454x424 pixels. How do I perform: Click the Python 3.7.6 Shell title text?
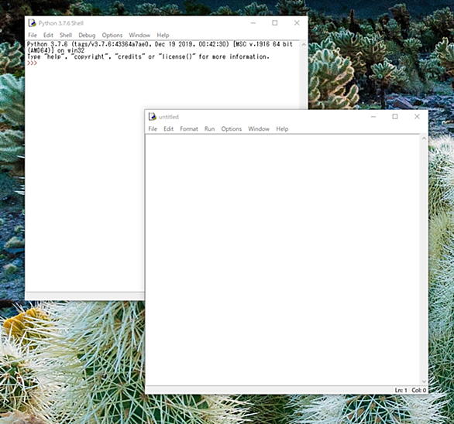coord(61,23)
